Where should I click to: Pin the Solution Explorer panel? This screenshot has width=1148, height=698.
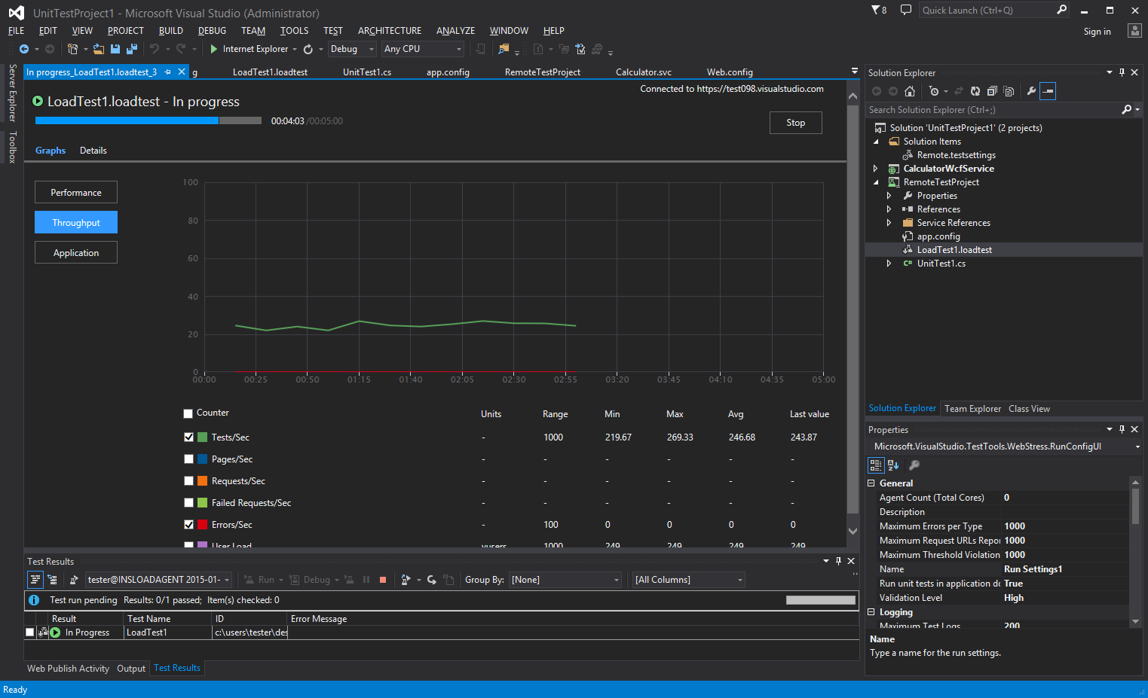(x=1122, y=72)
